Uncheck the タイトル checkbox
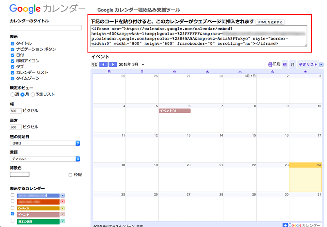The image size is (327, 227). [x=13, y=44]
